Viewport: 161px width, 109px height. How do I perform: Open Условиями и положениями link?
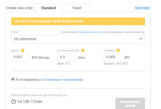63,80
